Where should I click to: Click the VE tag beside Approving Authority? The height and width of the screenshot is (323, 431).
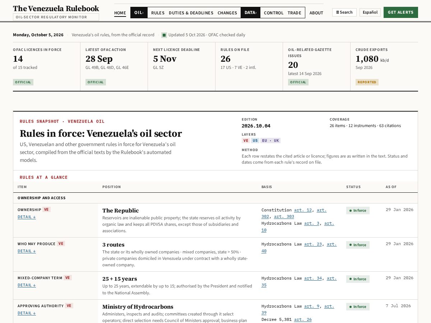[69, 306]
